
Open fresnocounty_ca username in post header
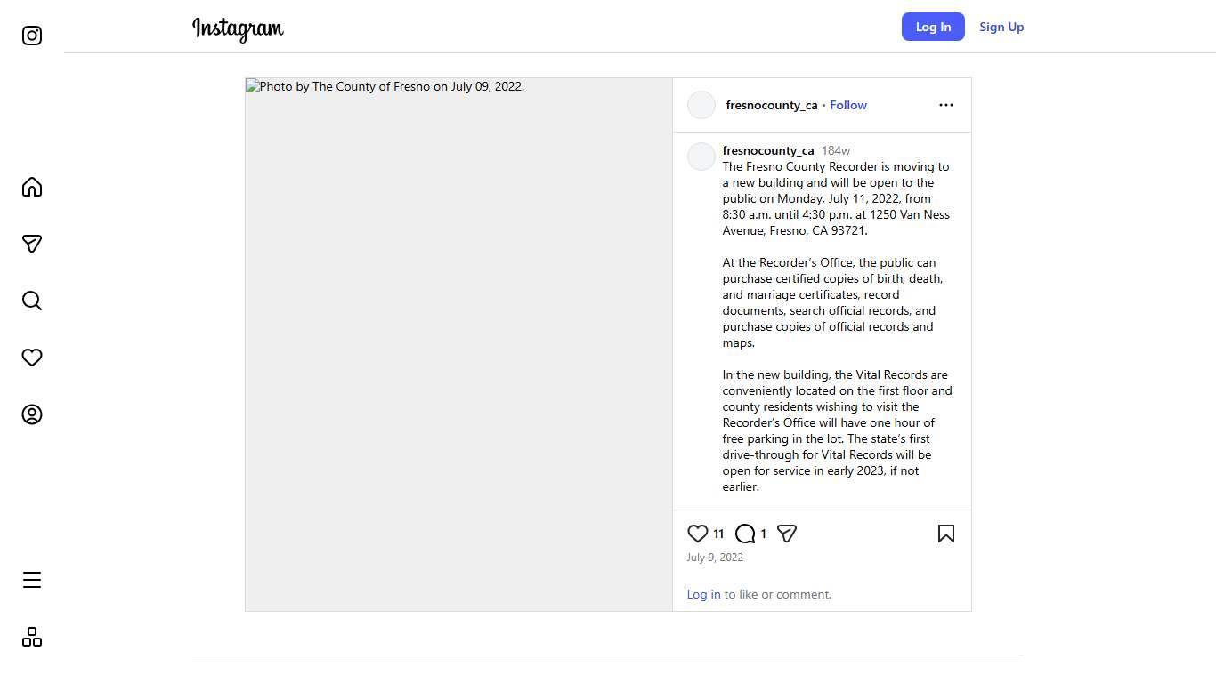pos(772,105)
